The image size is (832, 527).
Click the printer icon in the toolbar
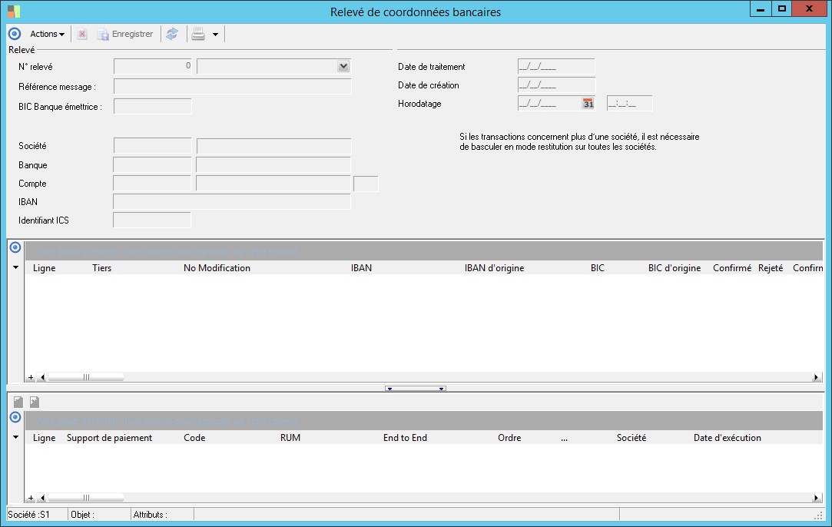pos(198,34)
